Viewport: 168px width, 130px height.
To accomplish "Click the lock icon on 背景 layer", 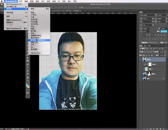I will pos(163,78).
